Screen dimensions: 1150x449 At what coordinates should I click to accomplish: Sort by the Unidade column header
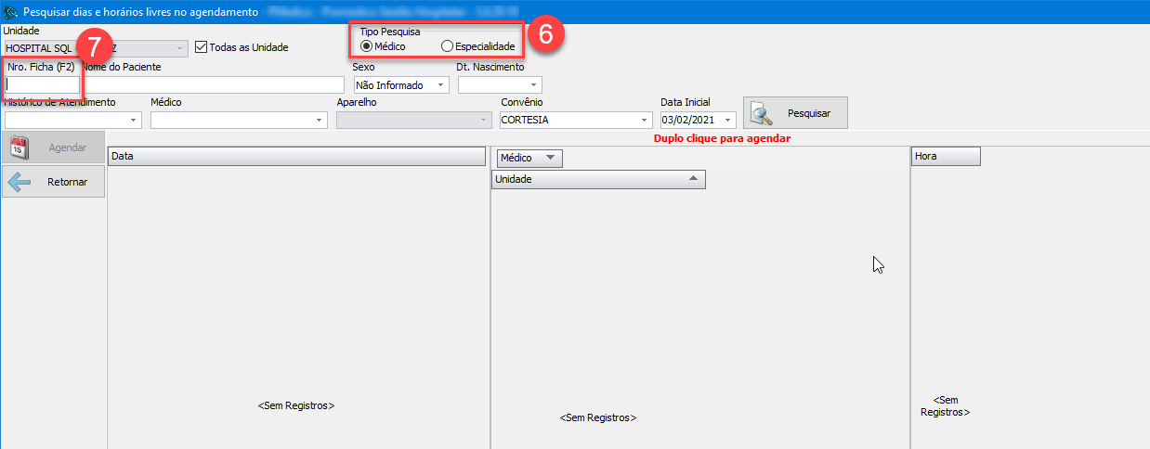[598, 179]
